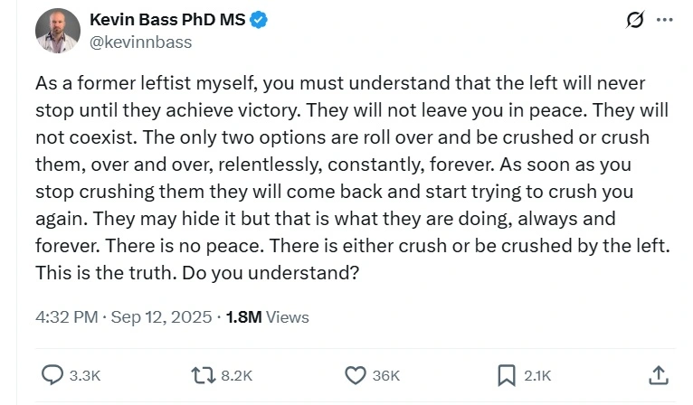Screen dimensions: 693x405
Task: Click the 4:32 PM · Sep 12, 2025 timestamp
Action: [x=124, y=317]
